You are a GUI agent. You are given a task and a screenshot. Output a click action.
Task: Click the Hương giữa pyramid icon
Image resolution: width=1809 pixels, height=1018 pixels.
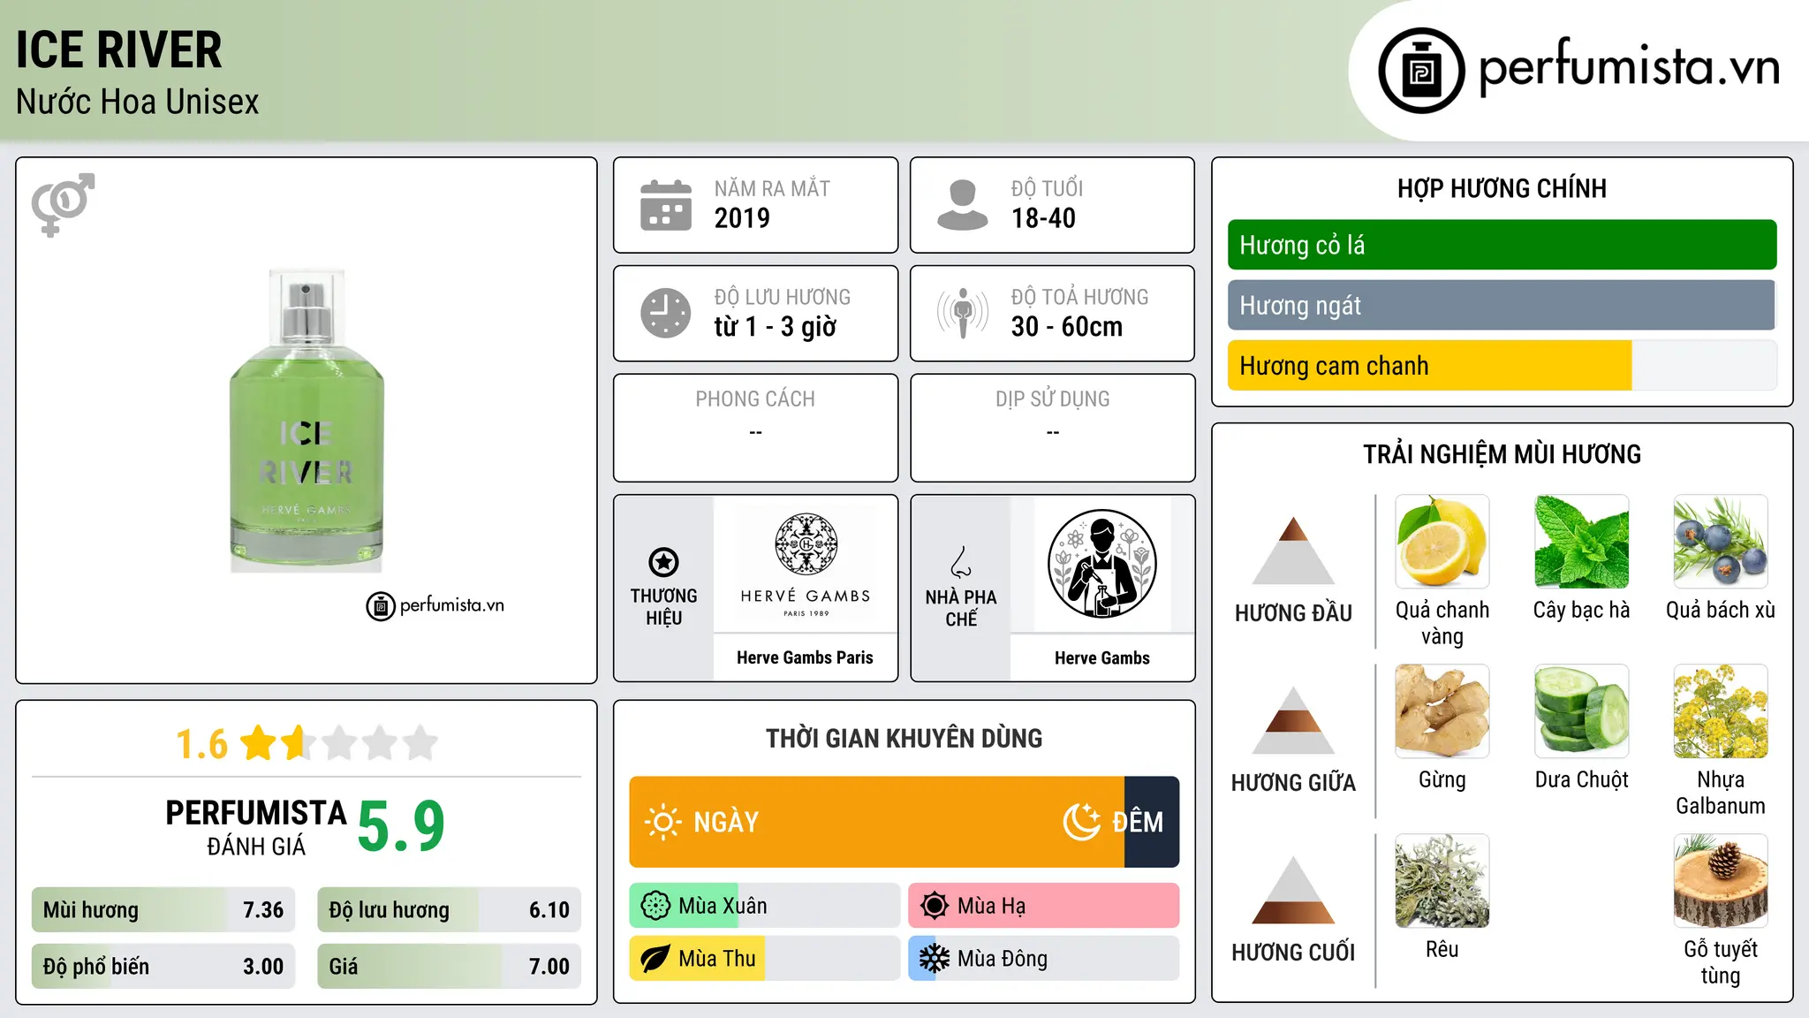coord(1293,720)
